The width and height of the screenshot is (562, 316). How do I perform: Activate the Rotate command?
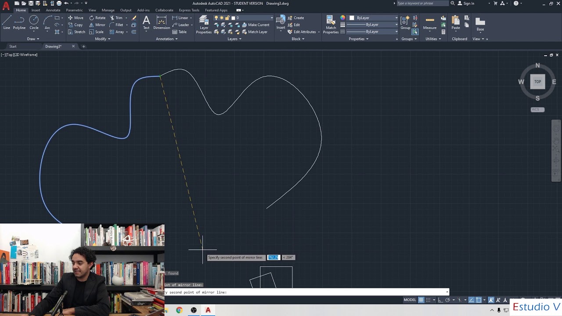tap(97, 18)
